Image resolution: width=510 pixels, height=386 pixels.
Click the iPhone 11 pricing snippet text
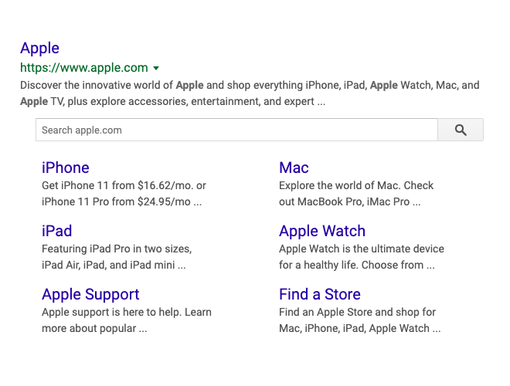[124, 194]
